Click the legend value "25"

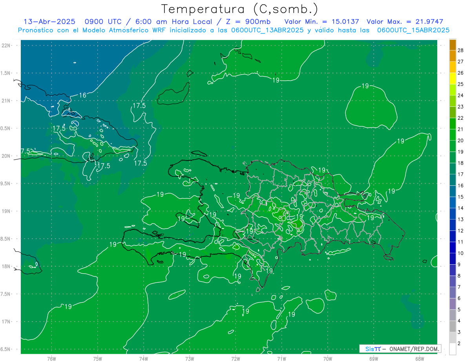pyautogui.click(x=461, y=84)
